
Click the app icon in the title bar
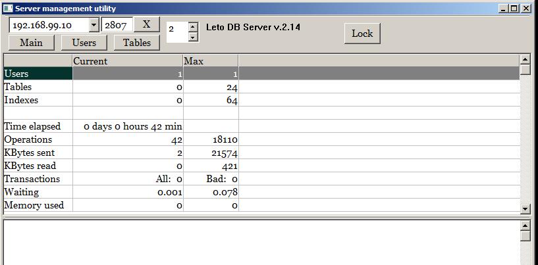click(x=8, y=8)
